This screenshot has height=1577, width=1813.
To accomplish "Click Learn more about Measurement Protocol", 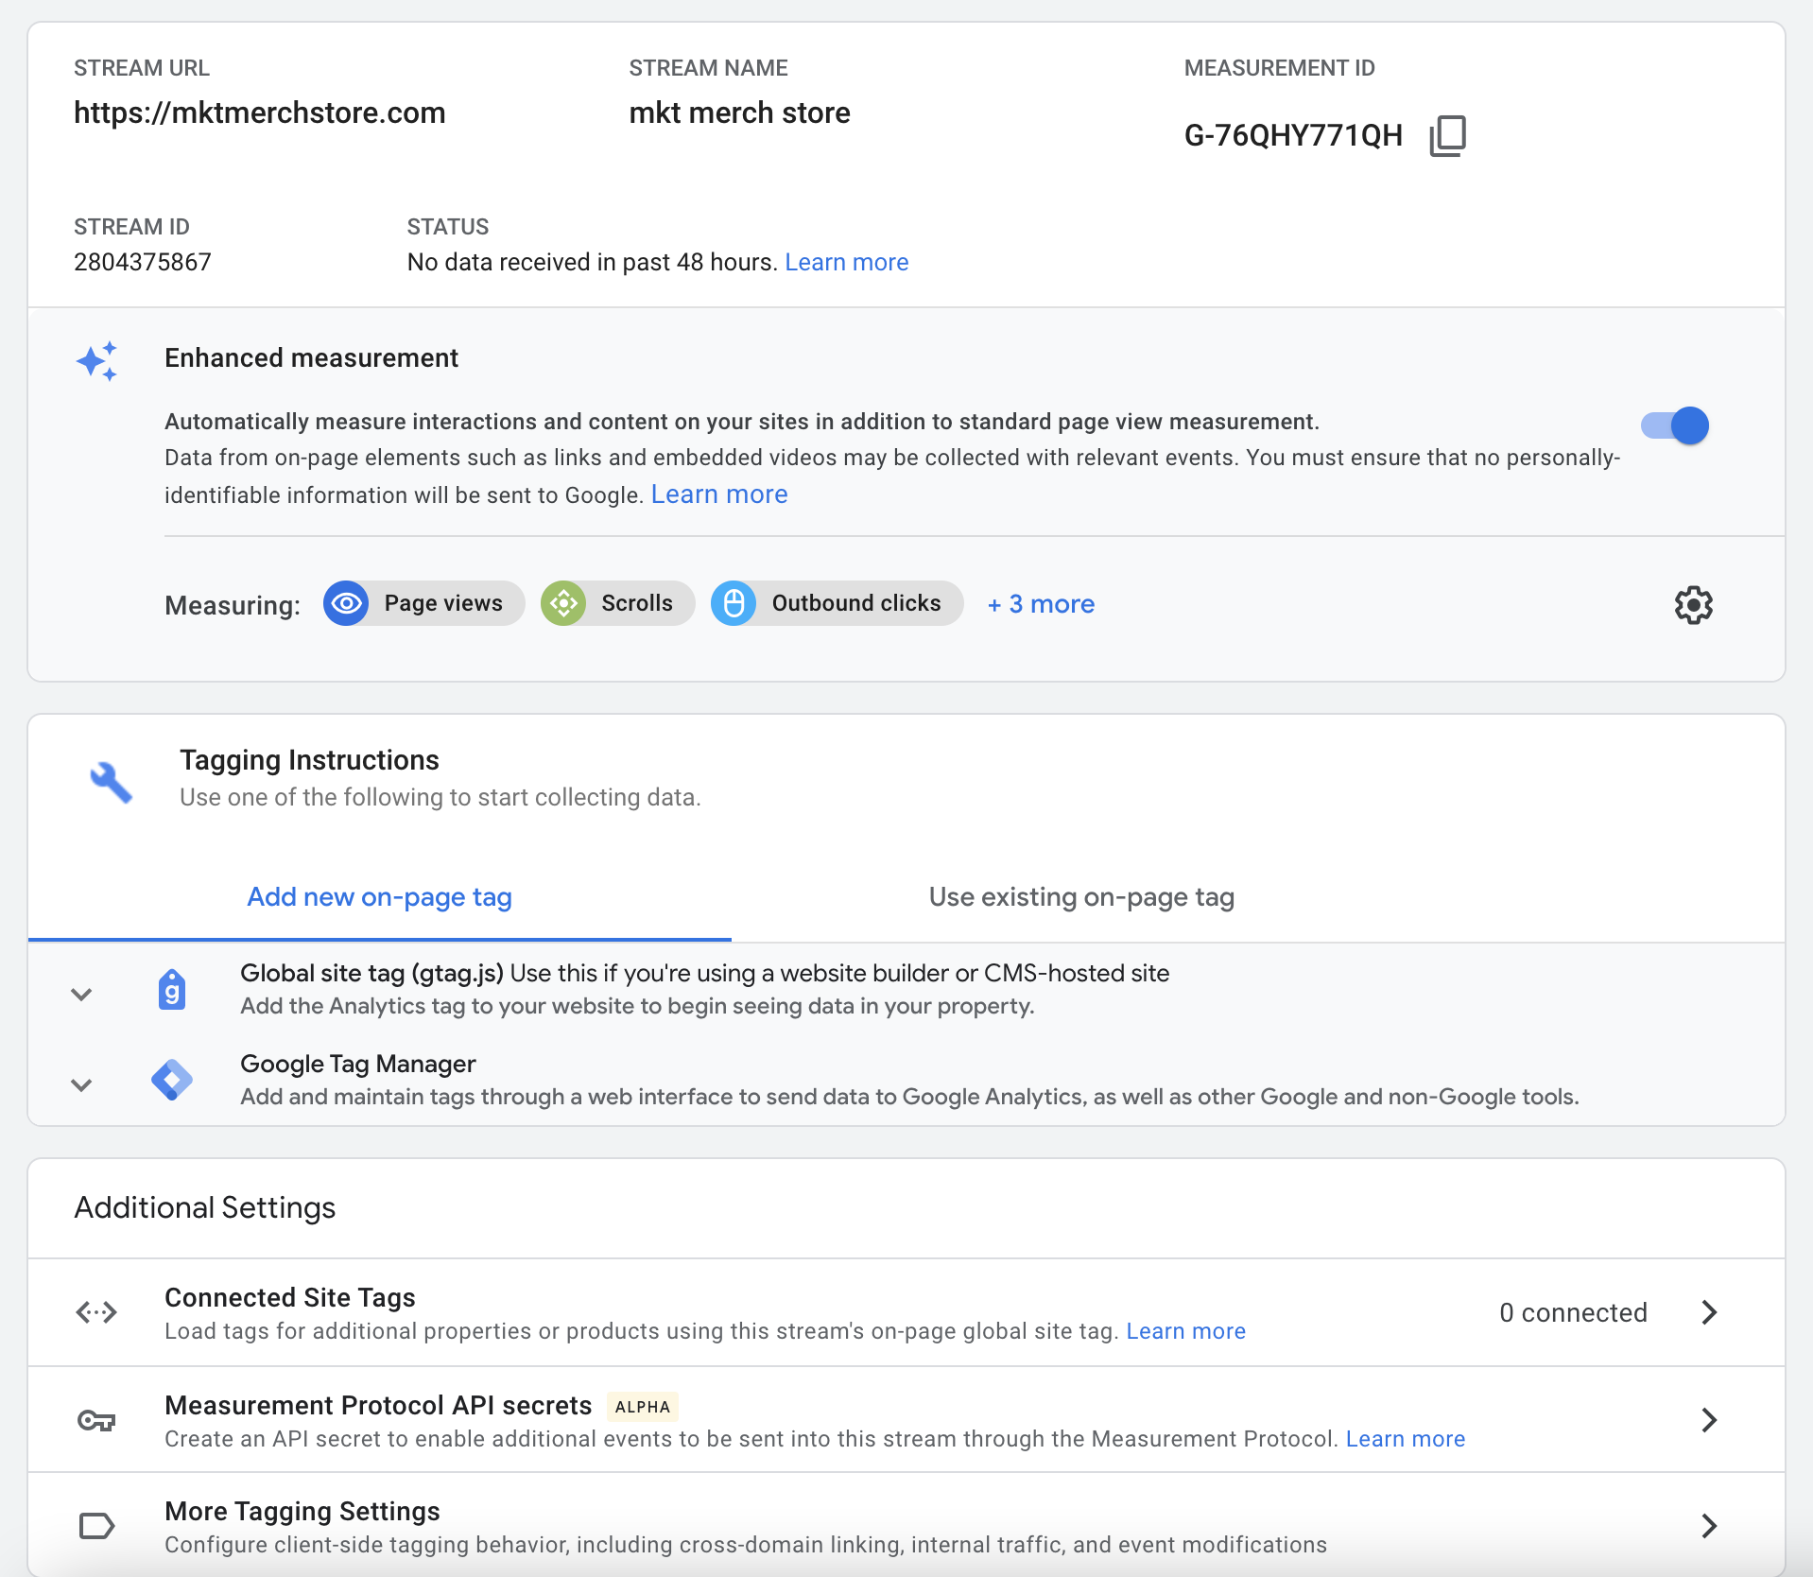I will point(1405,1438).
